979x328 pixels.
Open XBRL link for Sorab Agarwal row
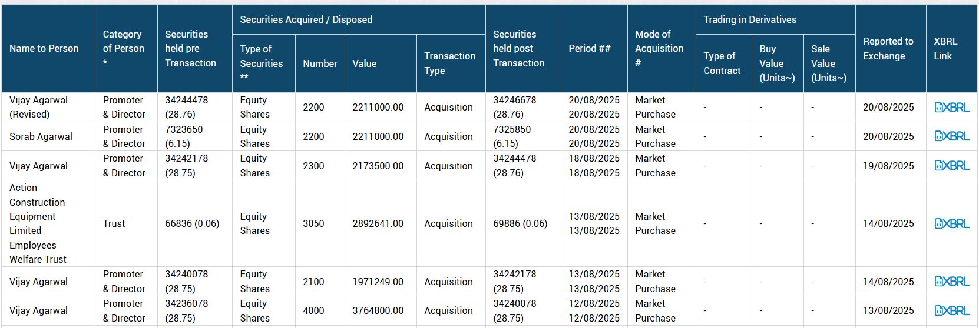pos(952,136)
